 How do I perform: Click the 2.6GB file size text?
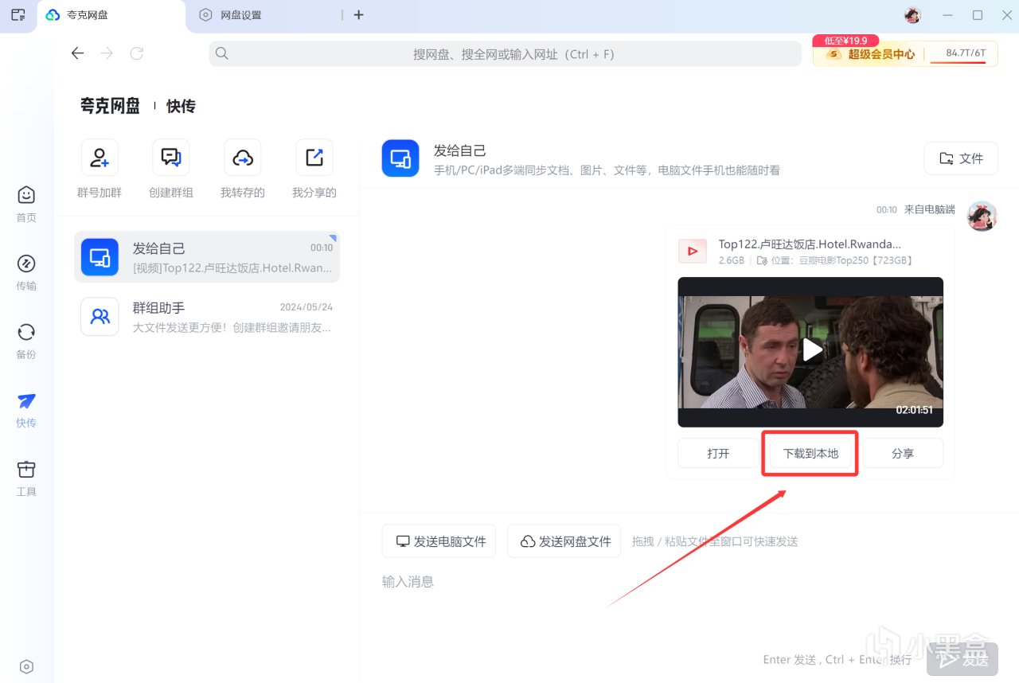click(732, 260)
